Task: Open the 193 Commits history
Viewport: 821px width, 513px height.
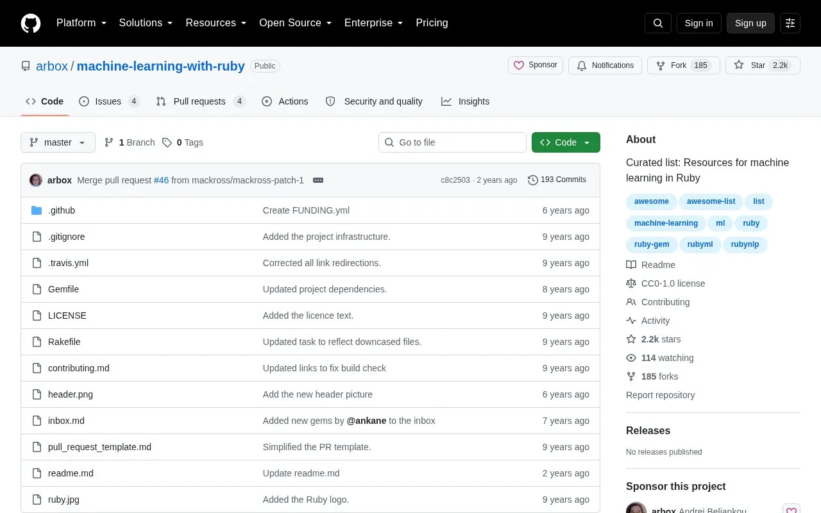Action: [557, 180]
